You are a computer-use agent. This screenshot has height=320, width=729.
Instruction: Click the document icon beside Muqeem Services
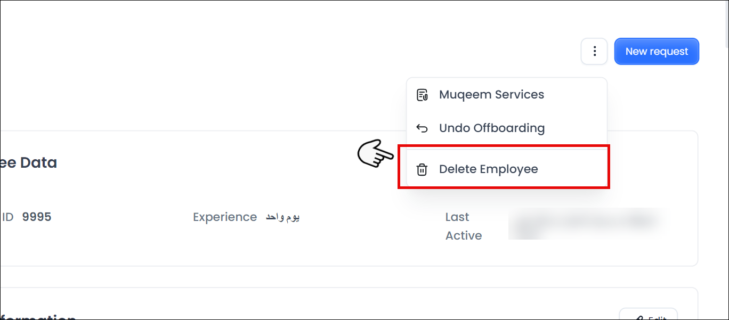click(422, 95)
